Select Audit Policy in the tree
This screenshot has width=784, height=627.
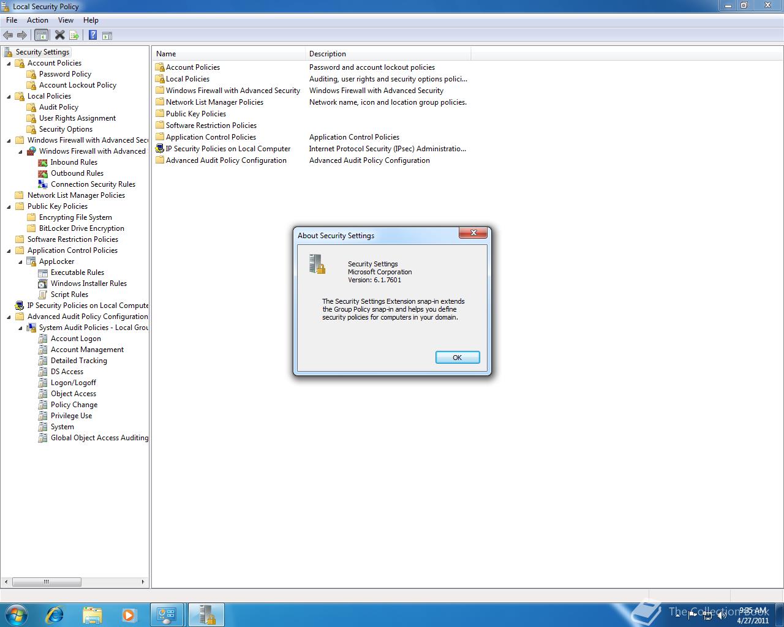tap(59, 107)
